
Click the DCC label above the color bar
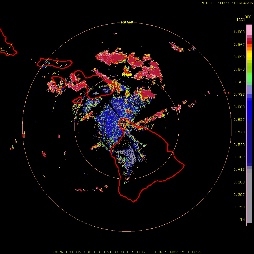pos(248,17)
